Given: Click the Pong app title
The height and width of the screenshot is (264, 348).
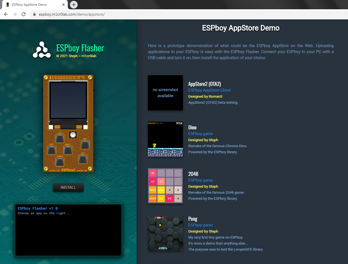Looking at the screenshot, I should [x=193, y=219].
